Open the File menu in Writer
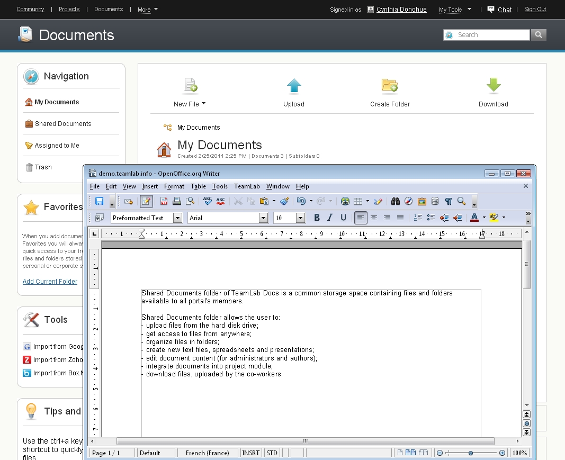 pos(95,186)
